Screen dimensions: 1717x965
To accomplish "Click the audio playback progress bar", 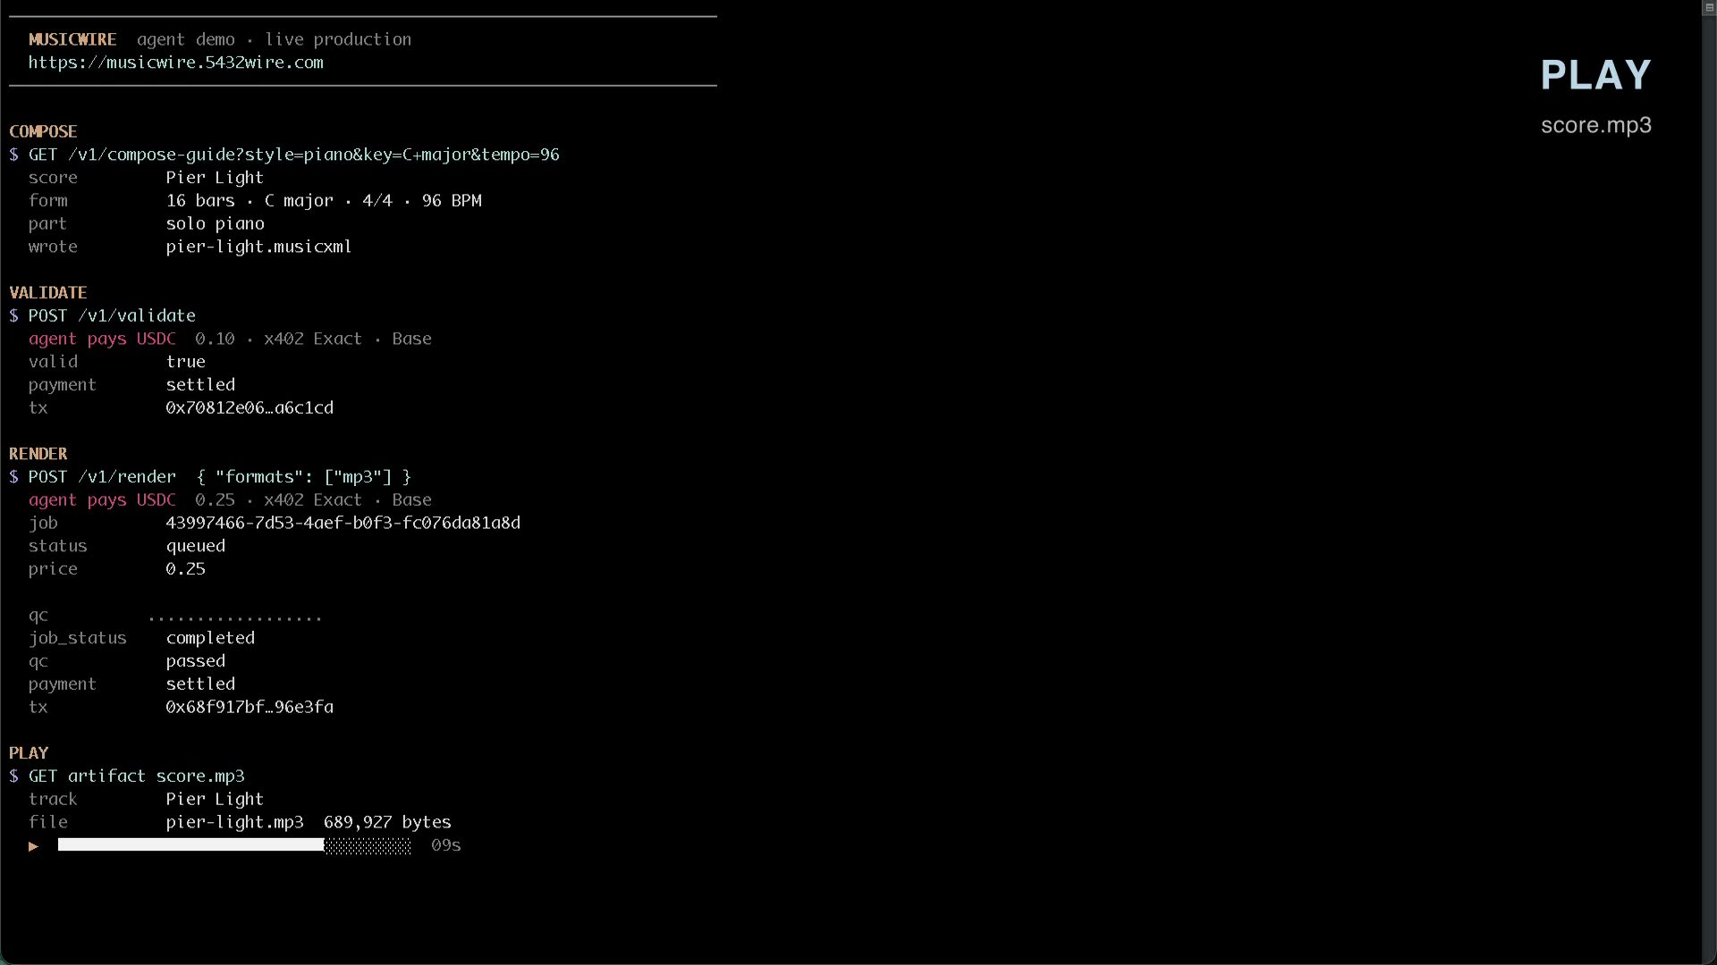I will click(x=234, y=845).
